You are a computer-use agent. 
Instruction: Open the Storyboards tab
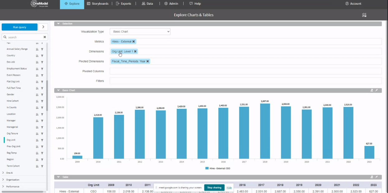pyautogui.click(x=98, y=4)
